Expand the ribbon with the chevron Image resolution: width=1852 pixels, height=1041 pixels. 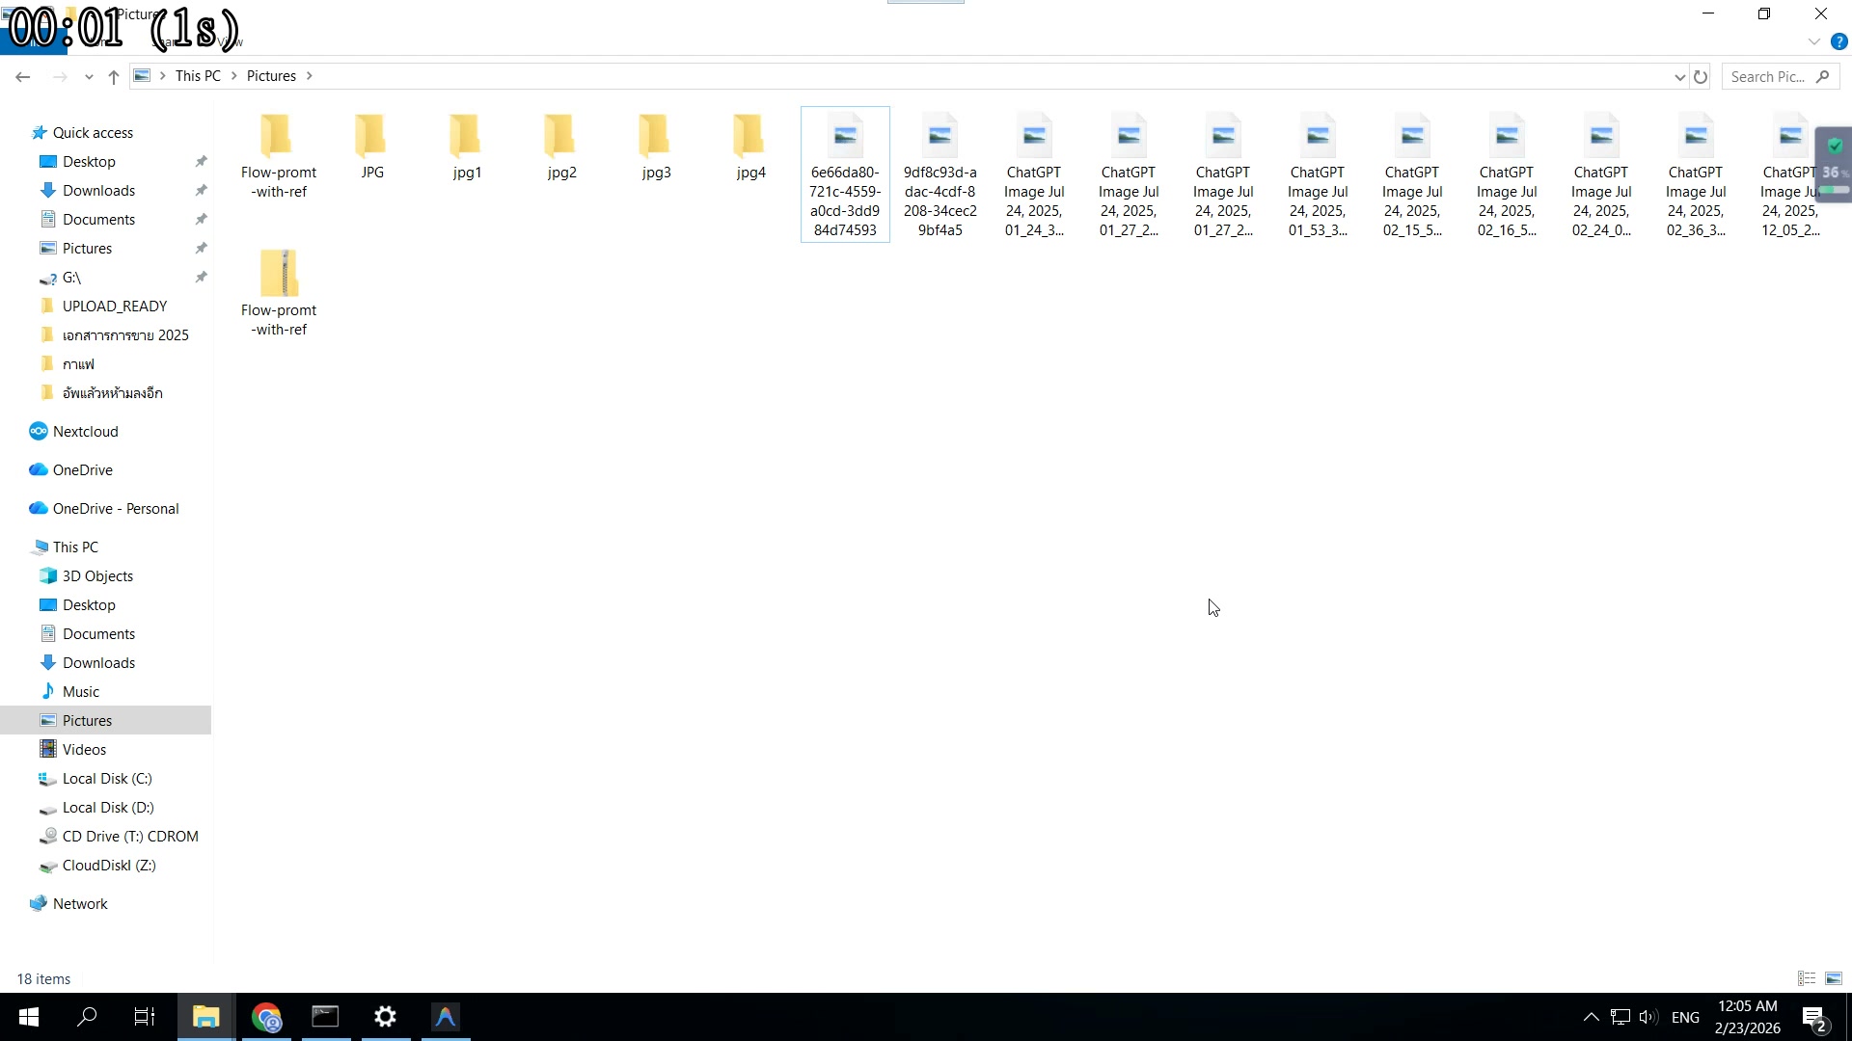click(x=1813, y=42)
